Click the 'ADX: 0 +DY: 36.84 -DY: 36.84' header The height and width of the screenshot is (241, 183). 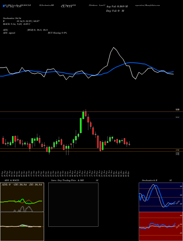(22, 185)
